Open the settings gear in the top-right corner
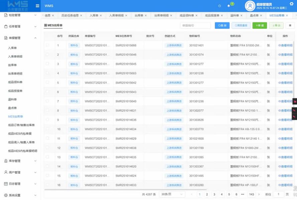This screenshot has height=200, width=297. click(292, 4)
